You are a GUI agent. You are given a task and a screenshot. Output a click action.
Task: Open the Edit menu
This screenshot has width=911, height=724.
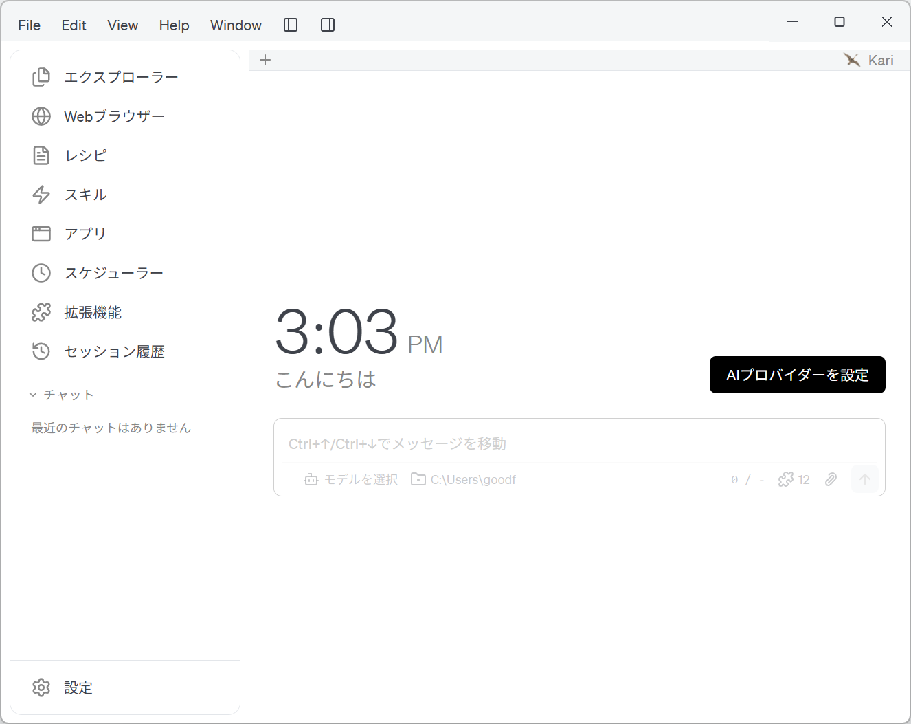pos(74,25)
